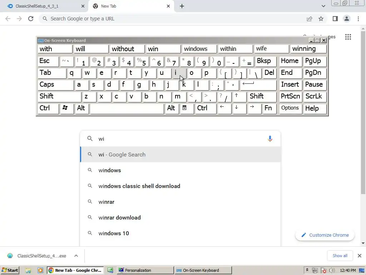Start voice search with the microphone icon

(x=270, y=139)
